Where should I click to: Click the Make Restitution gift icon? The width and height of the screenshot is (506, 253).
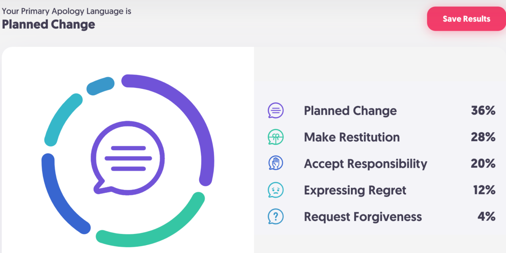(276, 137)
